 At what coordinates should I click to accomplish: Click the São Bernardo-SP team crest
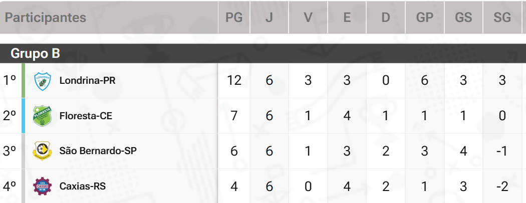[42, 151]
